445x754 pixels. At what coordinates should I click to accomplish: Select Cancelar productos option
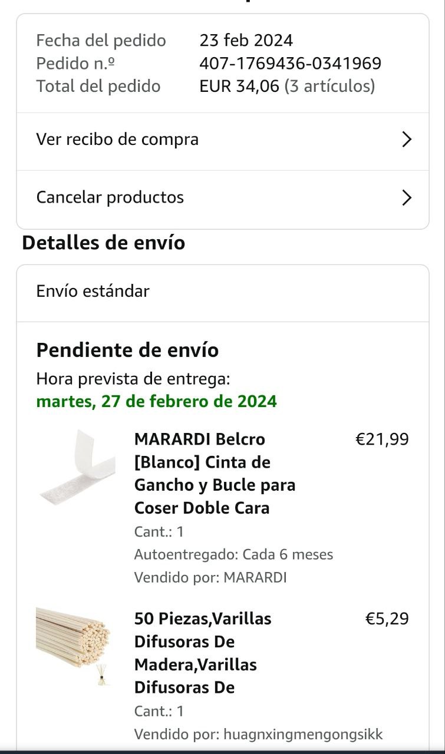tap(110, 197)
